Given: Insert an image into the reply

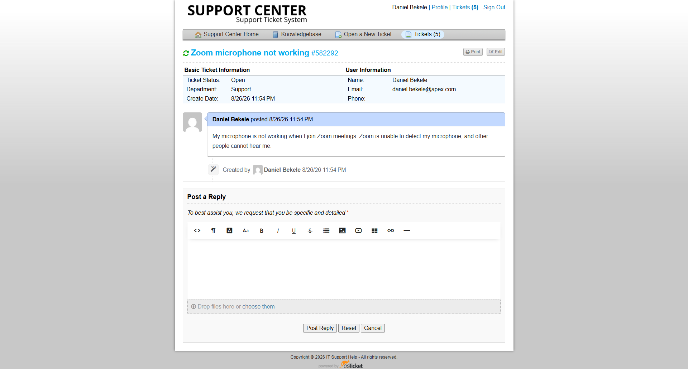Looking at the screenshot, I should pos(342,231).
